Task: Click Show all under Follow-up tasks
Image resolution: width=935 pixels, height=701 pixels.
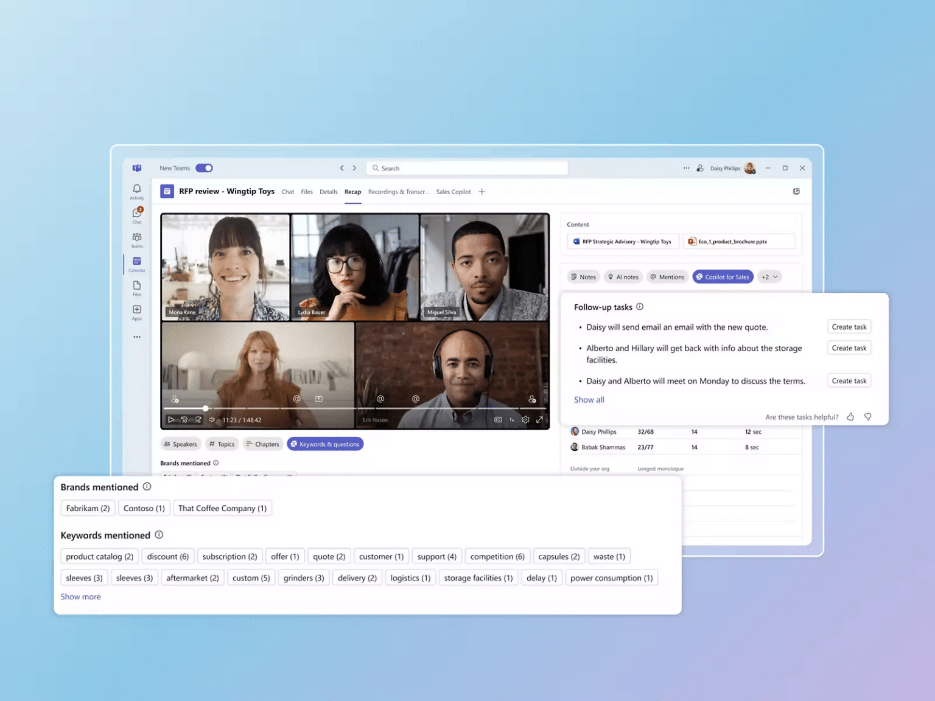Action: coord(589,400)
